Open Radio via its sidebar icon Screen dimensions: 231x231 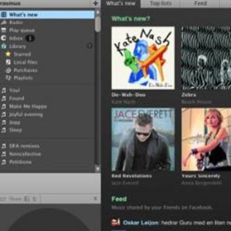point(4,22)
